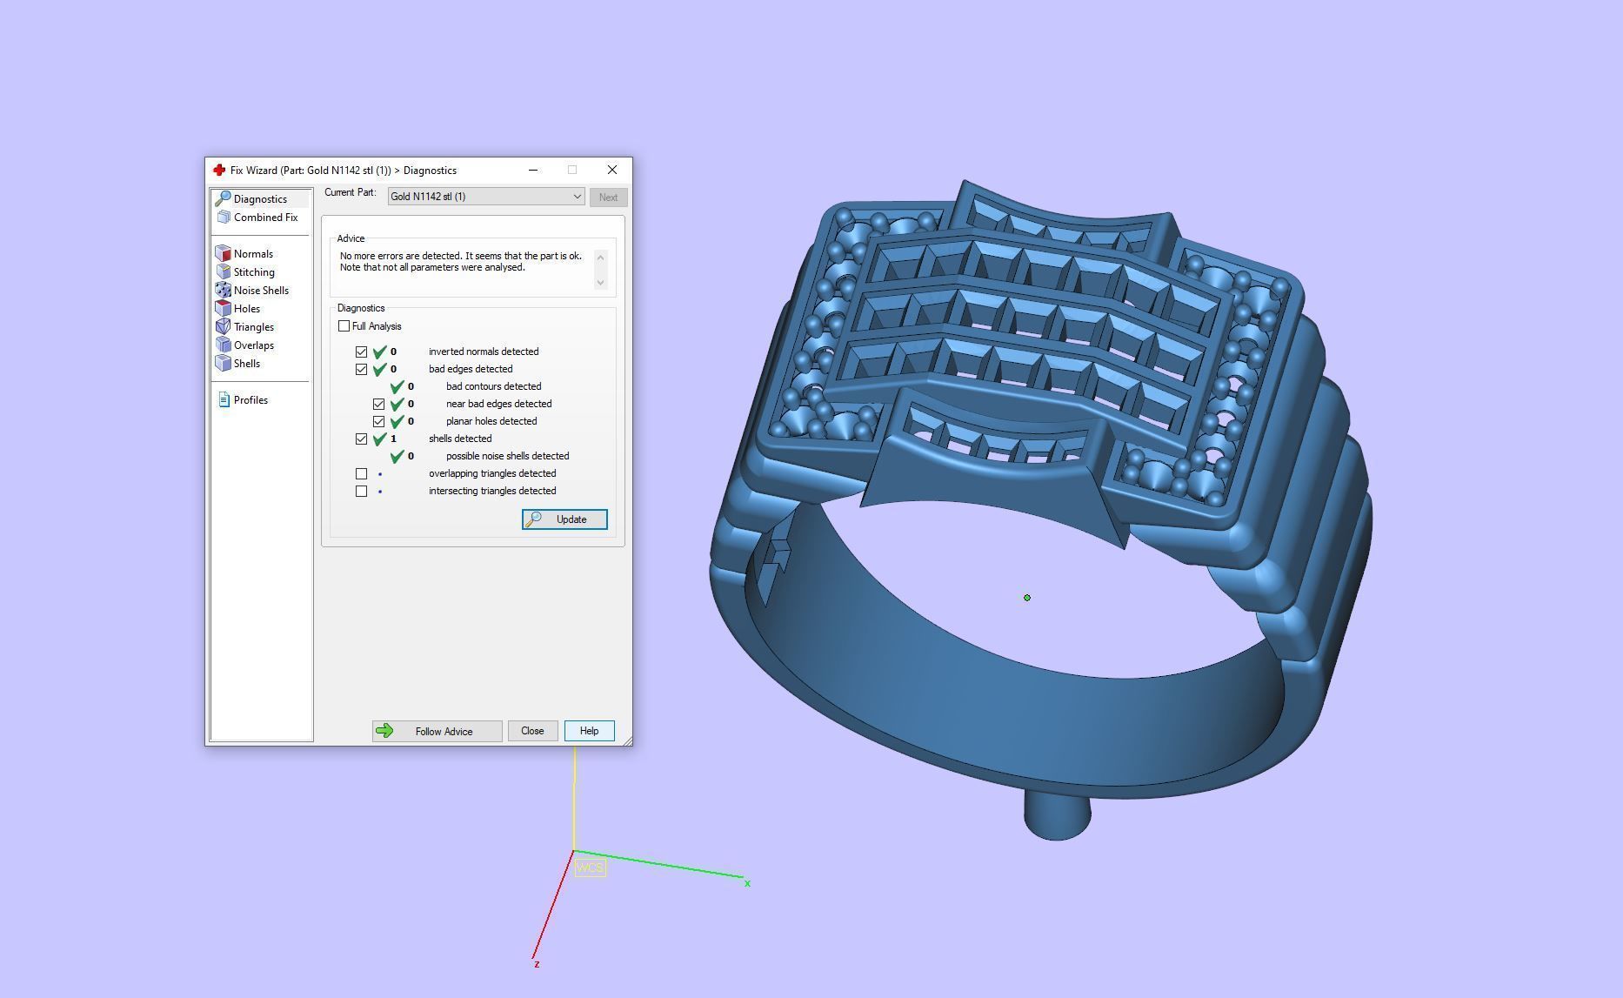Click the Close button at dialog bottom
This screenshot has width=1623, height=998.
532,731
